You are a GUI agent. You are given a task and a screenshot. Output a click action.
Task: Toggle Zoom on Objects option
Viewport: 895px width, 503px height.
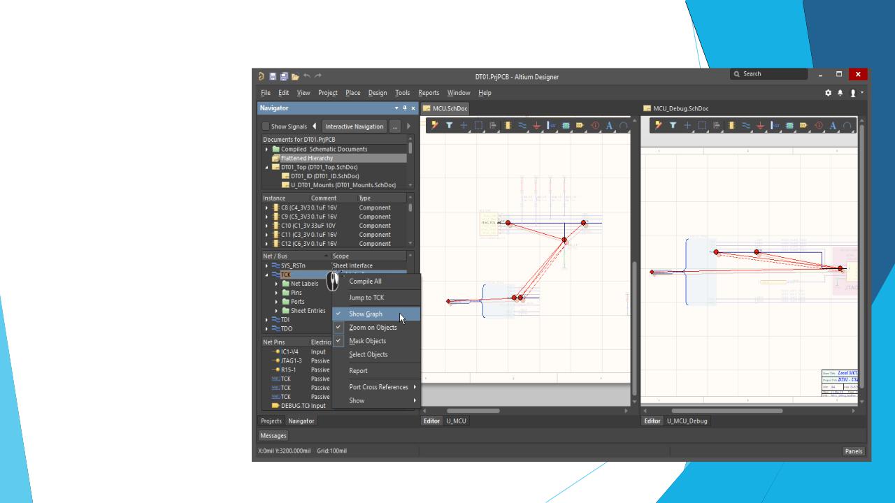376,328
